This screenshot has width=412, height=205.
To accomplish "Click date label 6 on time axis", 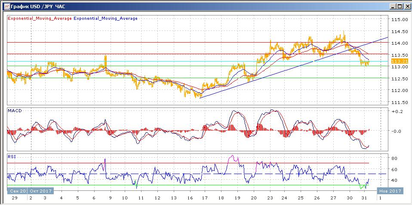I will tap(94, 197).
